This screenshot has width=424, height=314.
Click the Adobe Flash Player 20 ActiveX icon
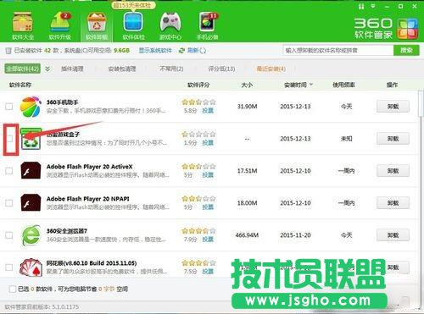pyautogui.click(x=31, y=170)
